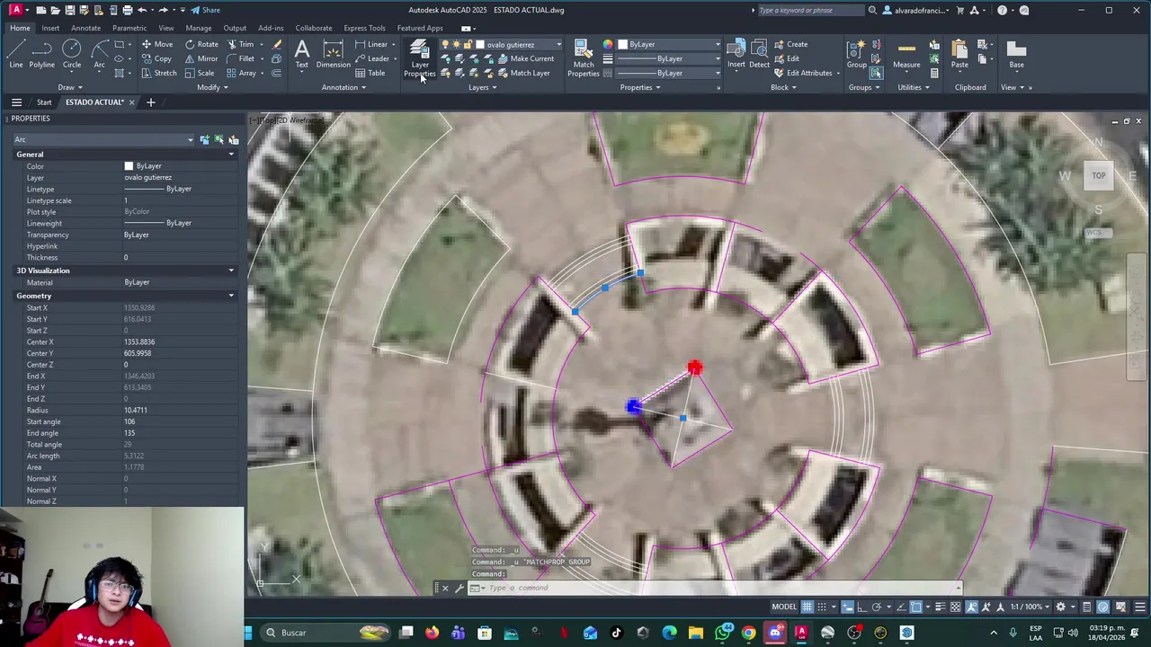Add a new drawing tab with plus
The height and width of the screenshot is (647, 1151).
150,102
